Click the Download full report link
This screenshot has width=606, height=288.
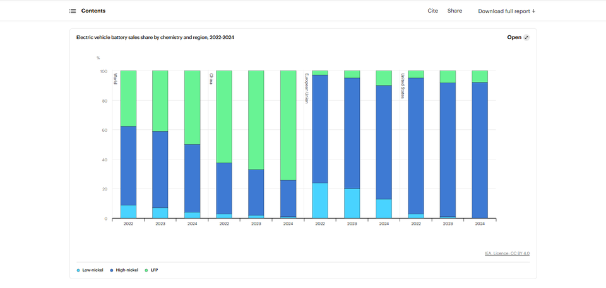tap(503, 11)
